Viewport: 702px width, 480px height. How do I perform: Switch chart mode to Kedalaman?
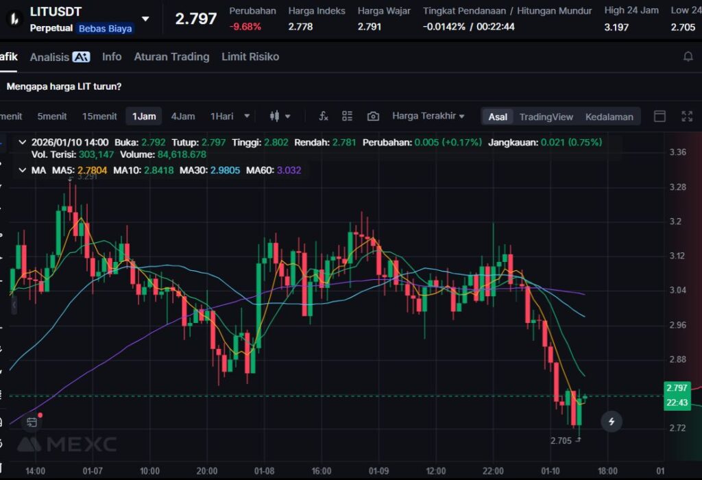pyautogui.click(x=609, y=117)
